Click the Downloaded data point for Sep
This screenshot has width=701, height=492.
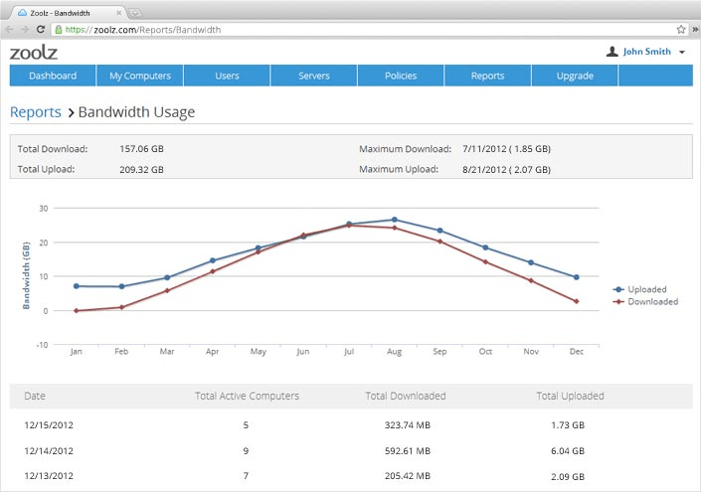pyautogui.click(x=439, y=242)
